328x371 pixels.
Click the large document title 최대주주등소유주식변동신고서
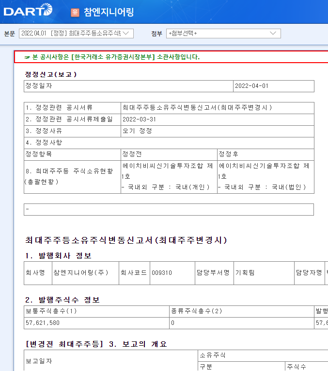(126, 240)
